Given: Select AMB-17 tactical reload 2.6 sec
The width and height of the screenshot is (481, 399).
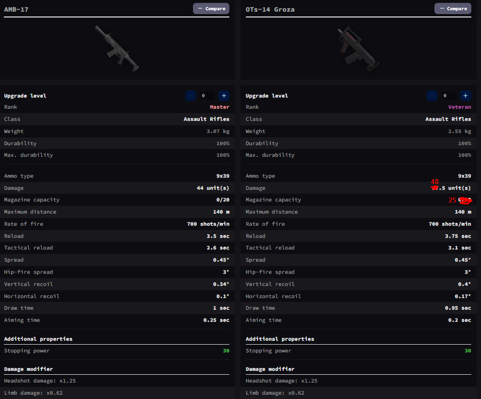Looking at the screenshot, I should click(218, 248).
